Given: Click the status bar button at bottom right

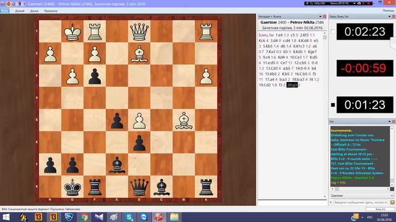Looking at the screenshot, I should click(381, 209).
